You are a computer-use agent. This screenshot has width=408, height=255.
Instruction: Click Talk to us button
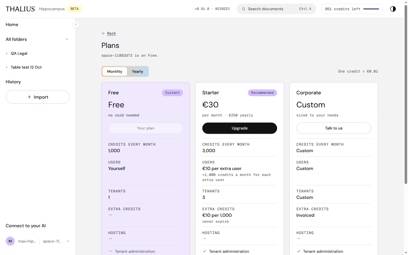[x=334, y=128]
